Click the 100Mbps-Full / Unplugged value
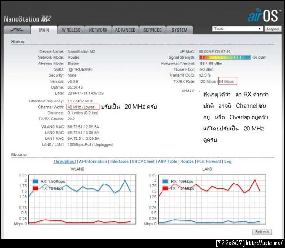 (x=90, y=145)
